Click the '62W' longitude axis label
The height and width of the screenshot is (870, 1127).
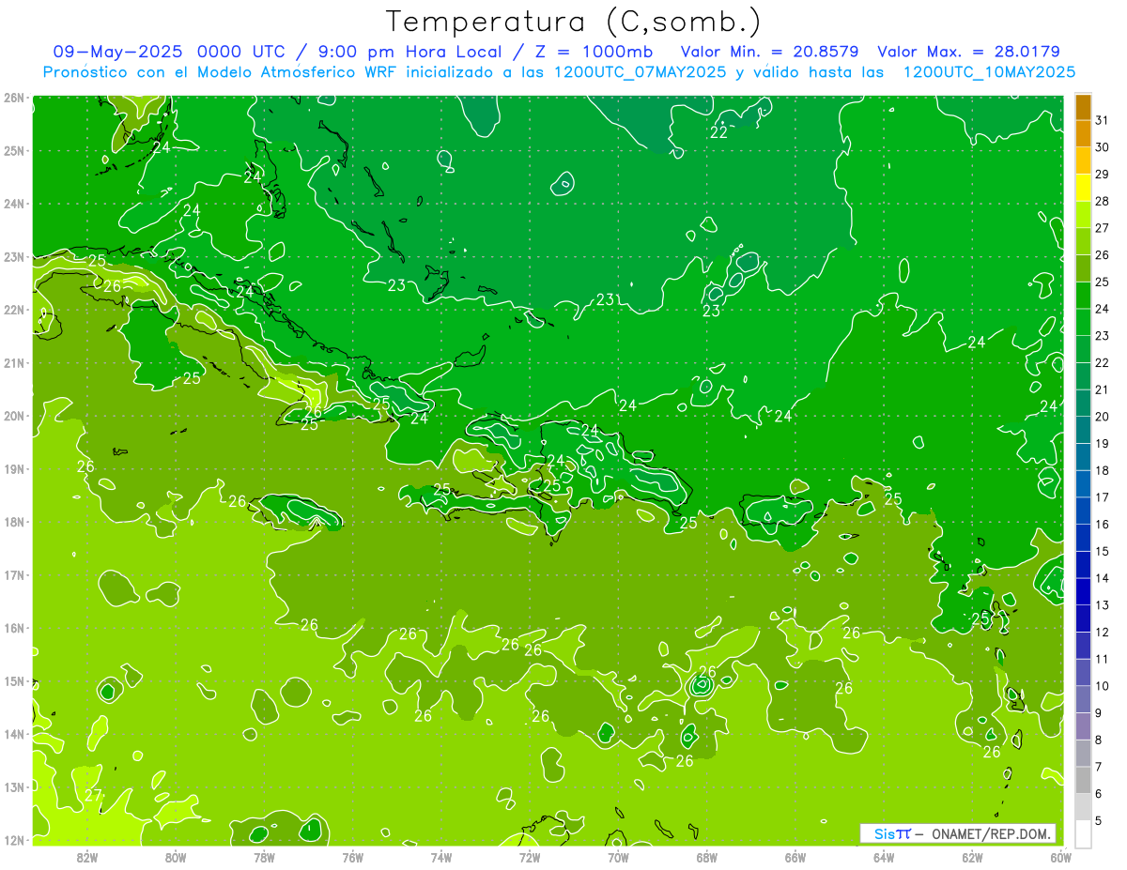pos(972,857)
